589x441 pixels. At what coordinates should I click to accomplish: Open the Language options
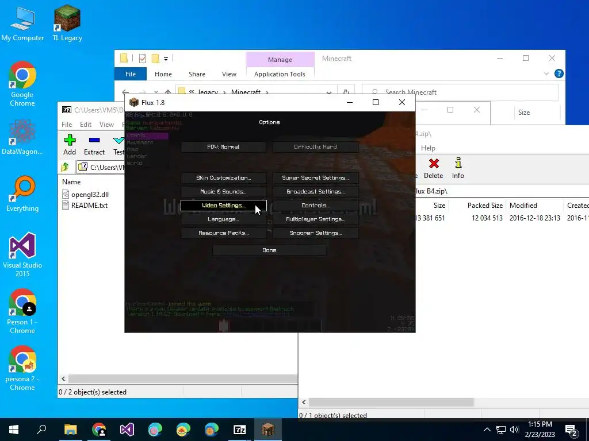click(x=224, y=219)
